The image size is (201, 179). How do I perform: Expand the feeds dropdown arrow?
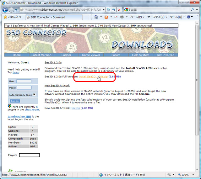pos(111,17)
